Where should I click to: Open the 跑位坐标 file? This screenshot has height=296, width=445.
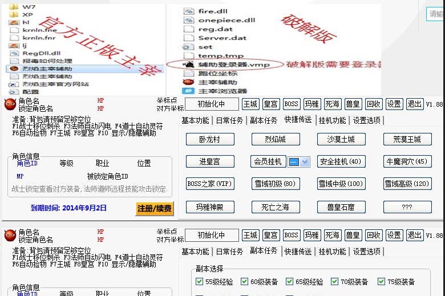point(211,74)
